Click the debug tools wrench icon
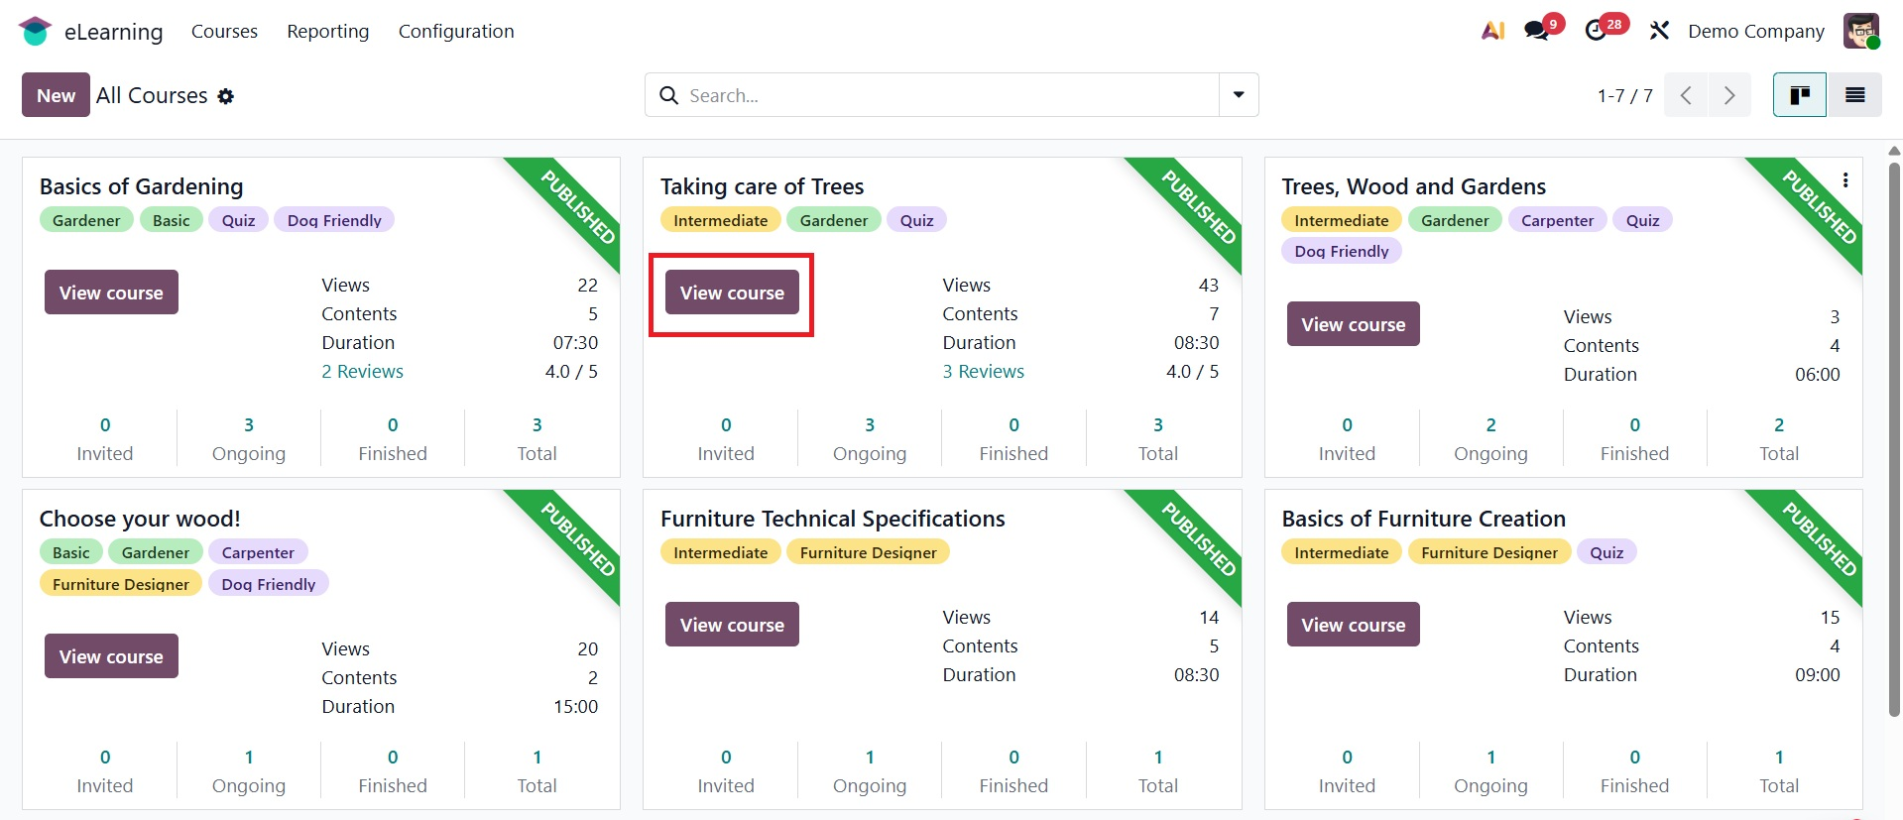 [1659, 31]
